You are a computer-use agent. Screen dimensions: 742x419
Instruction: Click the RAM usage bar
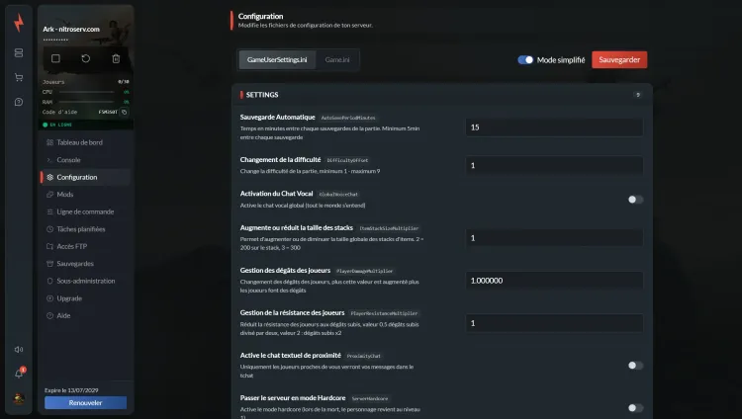[86, 102]
